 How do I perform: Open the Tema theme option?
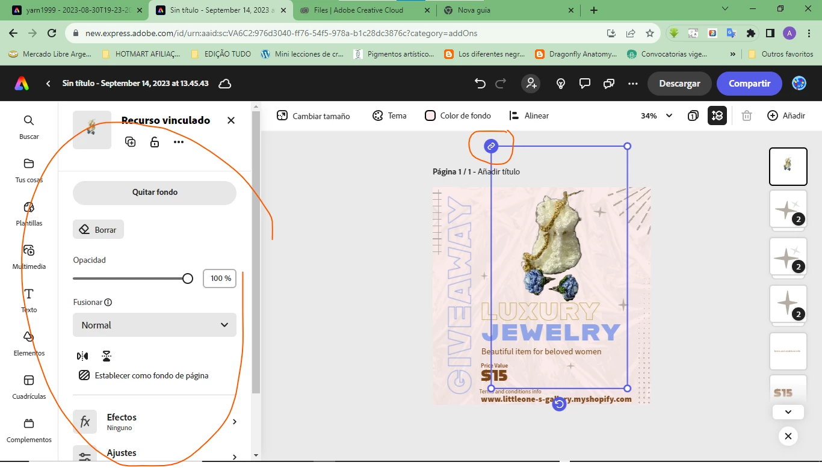(389, 115)
